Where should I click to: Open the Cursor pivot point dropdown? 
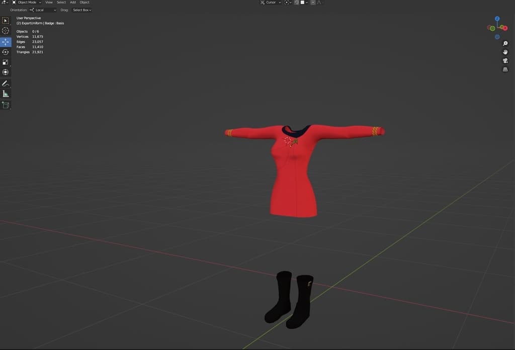click(271, 3)
